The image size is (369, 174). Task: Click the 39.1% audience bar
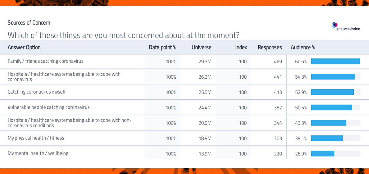tap(327, 138)
